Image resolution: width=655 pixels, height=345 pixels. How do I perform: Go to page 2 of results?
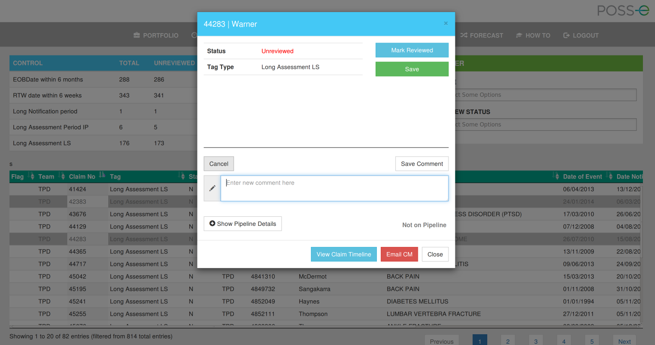coord(508,341)
